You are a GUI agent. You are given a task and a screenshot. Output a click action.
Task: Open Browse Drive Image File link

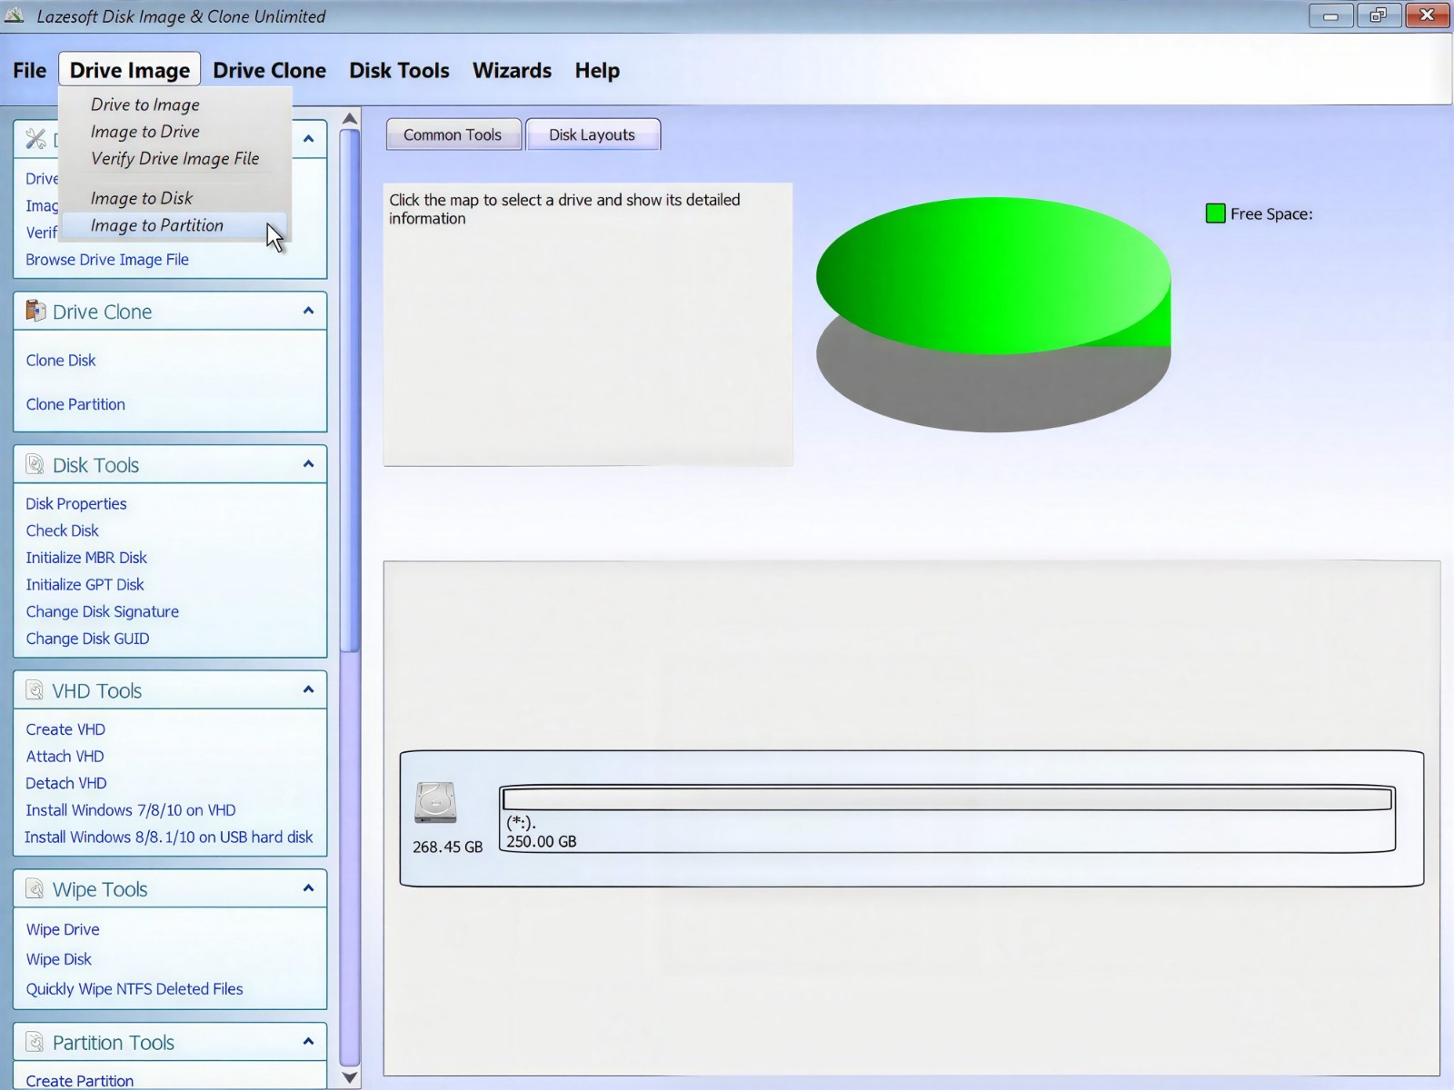pos(107,259)
